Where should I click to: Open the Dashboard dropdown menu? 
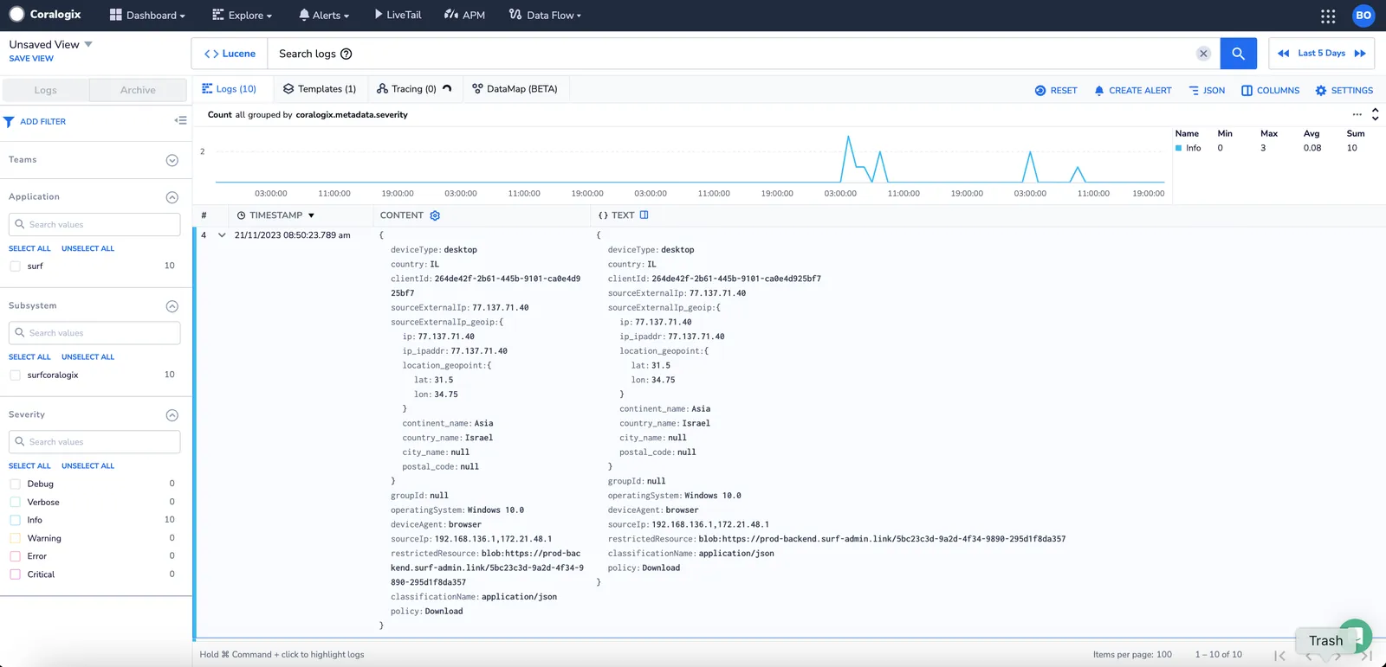tap(147, 16)
